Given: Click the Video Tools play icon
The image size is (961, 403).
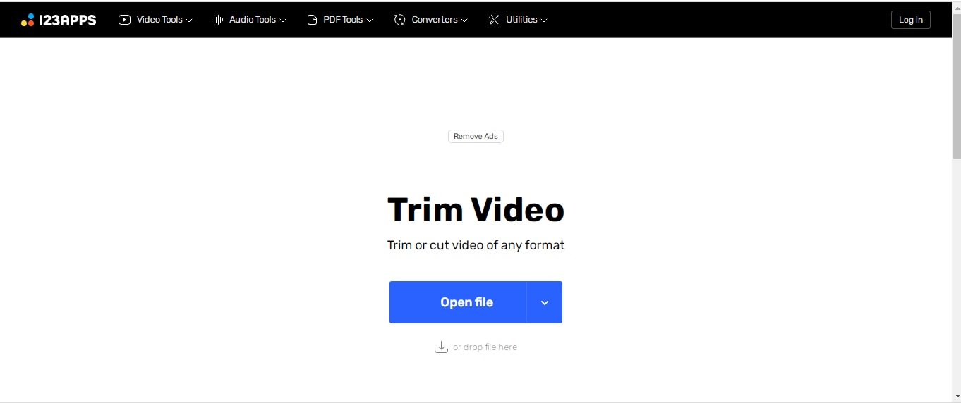Looking at the screenshot, I should 125,20.
